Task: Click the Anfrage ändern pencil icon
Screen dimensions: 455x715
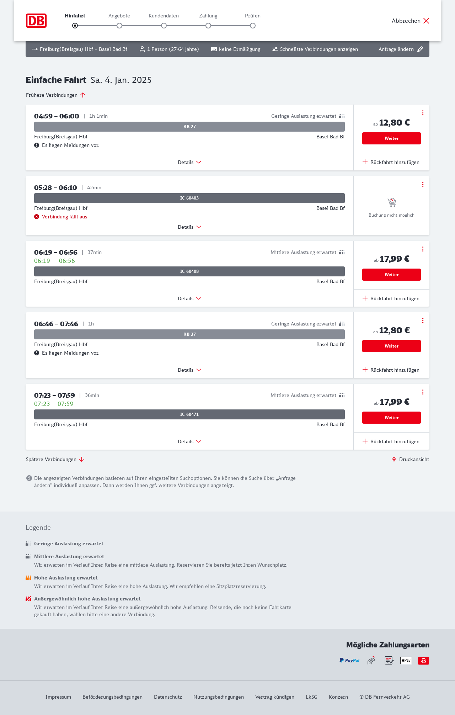Action: coord(420,49)
